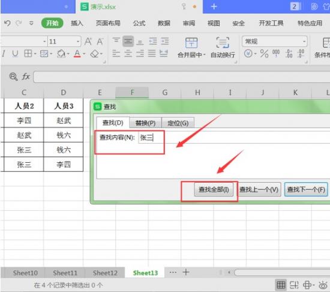Apply percent style format
Screen dimensions: 330x292
[264, 53]
